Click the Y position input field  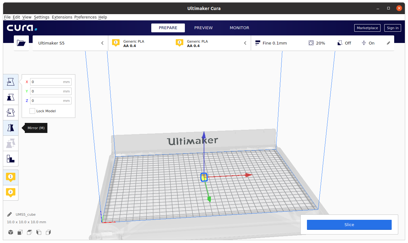[51, 91]
